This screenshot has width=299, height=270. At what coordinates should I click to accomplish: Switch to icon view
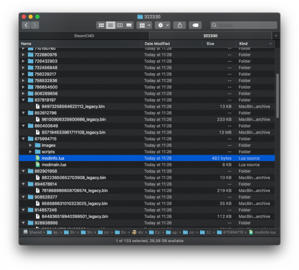point(101,25)
